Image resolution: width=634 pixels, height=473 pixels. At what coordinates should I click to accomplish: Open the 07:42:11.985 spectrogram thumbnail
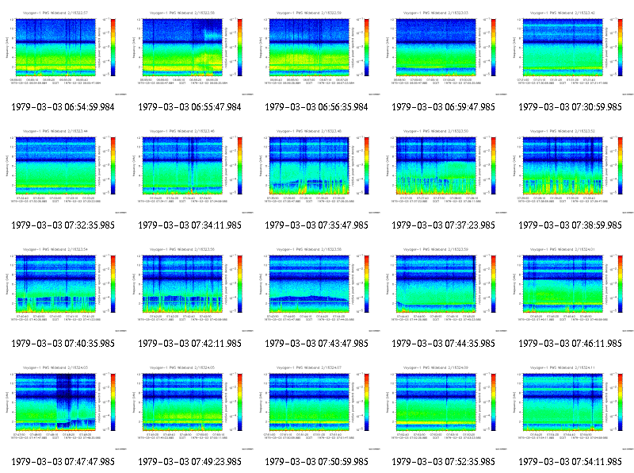click(x=190, y=289)
